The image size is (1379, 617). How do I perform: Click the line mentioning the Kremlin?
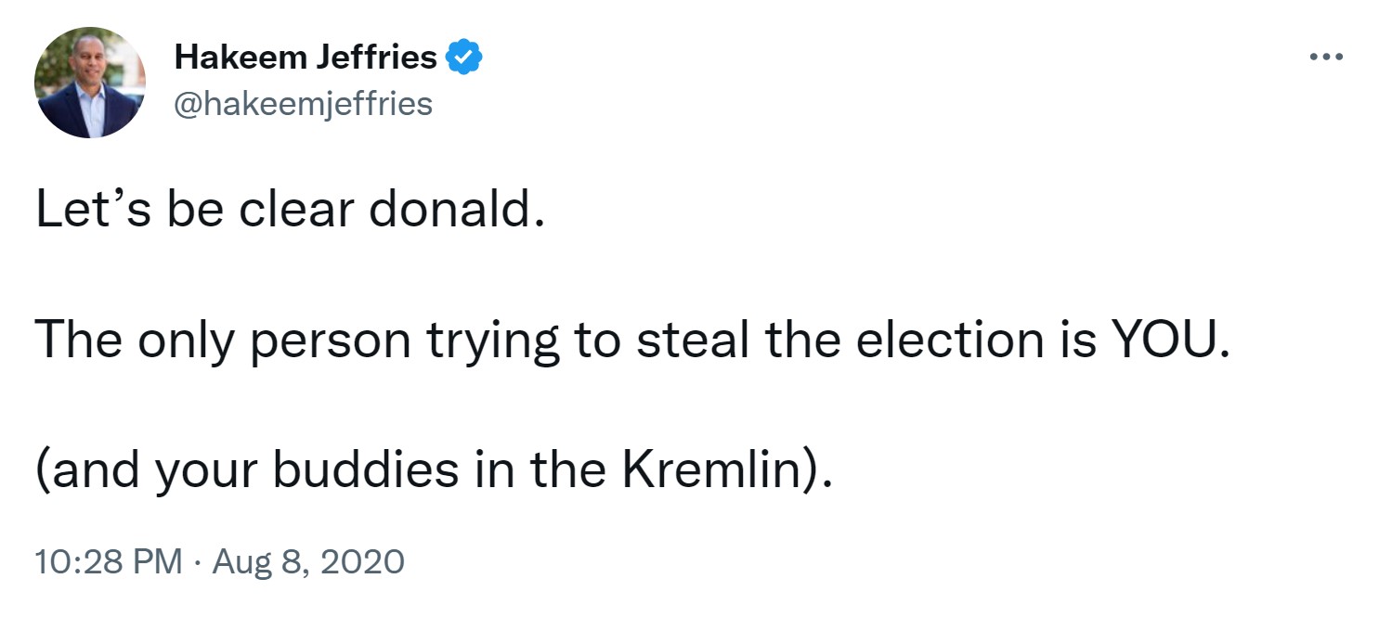pyautogui.click(x=433, y=470)
